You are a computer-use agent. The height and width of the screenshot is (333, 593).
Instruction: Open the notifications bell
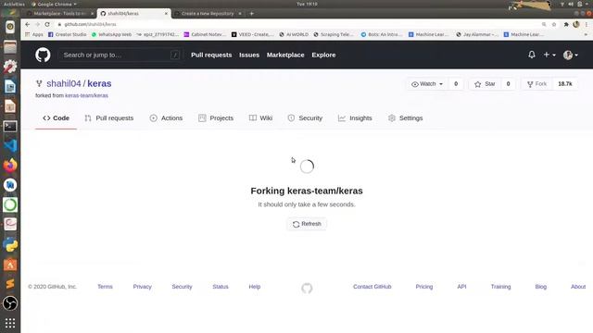[531, 55]
